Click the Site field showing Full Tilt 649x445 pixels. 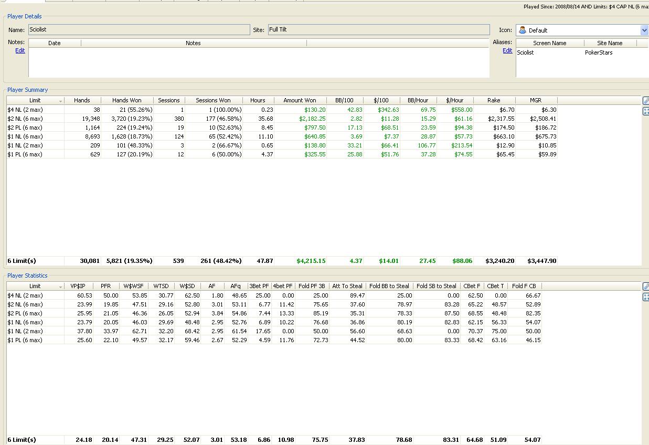(x=378, y=30)
